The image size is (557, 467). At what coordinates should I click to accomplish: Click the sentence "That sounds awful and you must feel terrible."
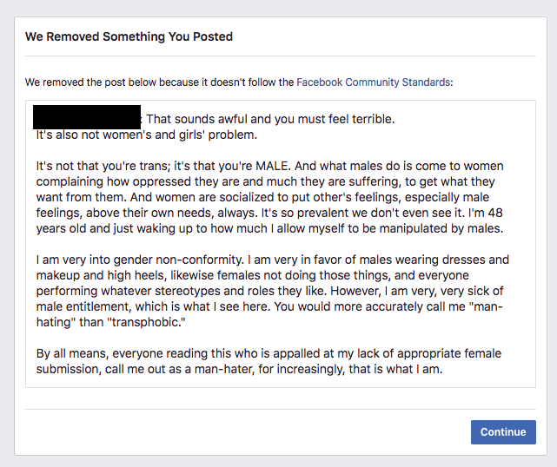[x=270, y=119]
